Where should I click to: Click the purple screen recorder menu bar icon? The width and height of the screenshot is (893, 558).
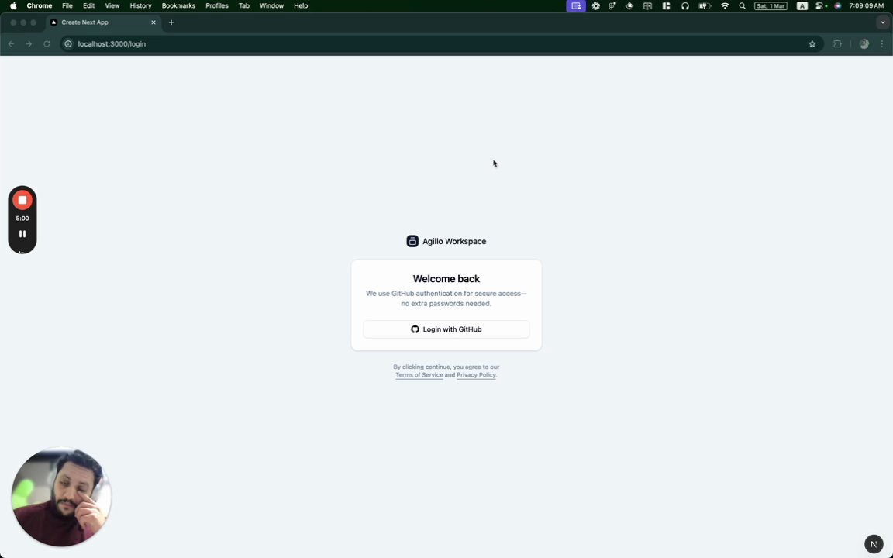(576, 5)
